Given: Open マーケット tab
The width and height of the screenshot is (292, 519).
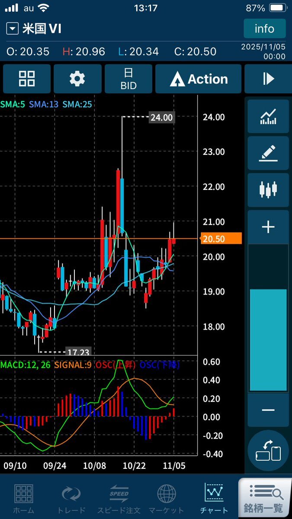Looking at the screenshot, I should 167,497.
